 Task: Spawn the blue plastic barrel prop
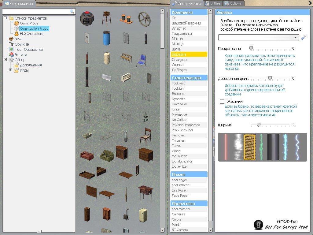tap(106, 38)
